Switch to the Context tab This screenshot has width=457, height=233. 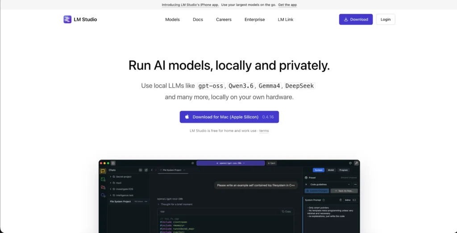pos(319,170)
